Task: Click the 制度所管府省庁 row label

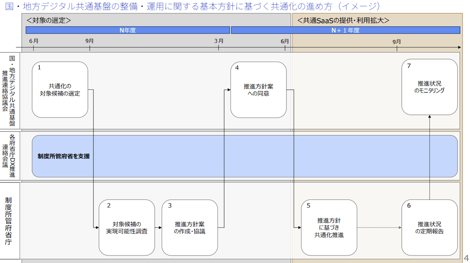Action: 11,219
